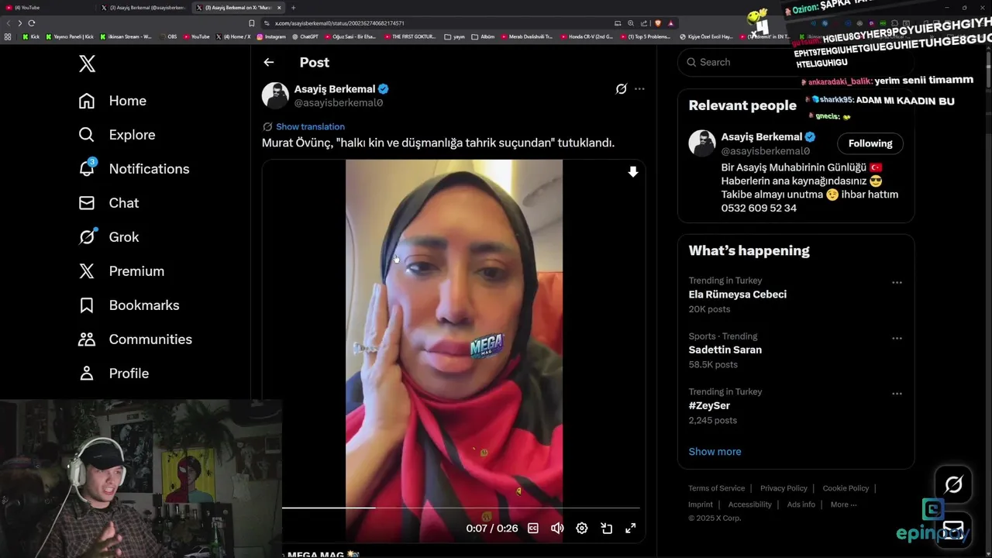Open the Instagram bookmark
The width and height of the screenshot is (992, 558).
point(271,36)
